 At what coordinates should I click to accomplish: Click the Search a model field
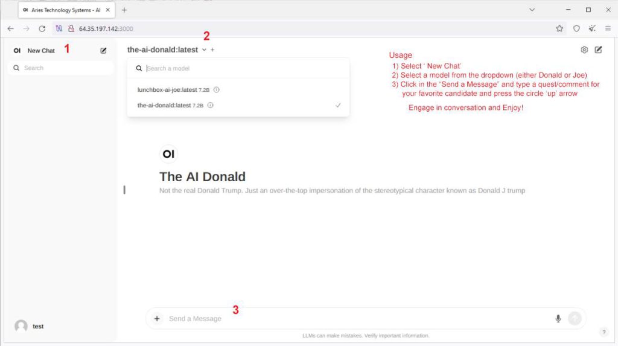(241, 68)
